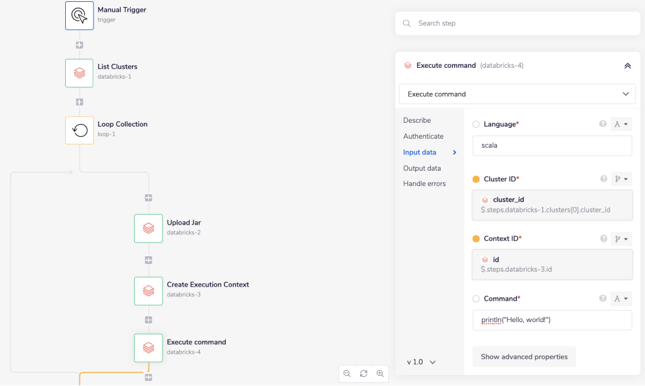Toggle the Command field input mode

click(x=620, y=298)
